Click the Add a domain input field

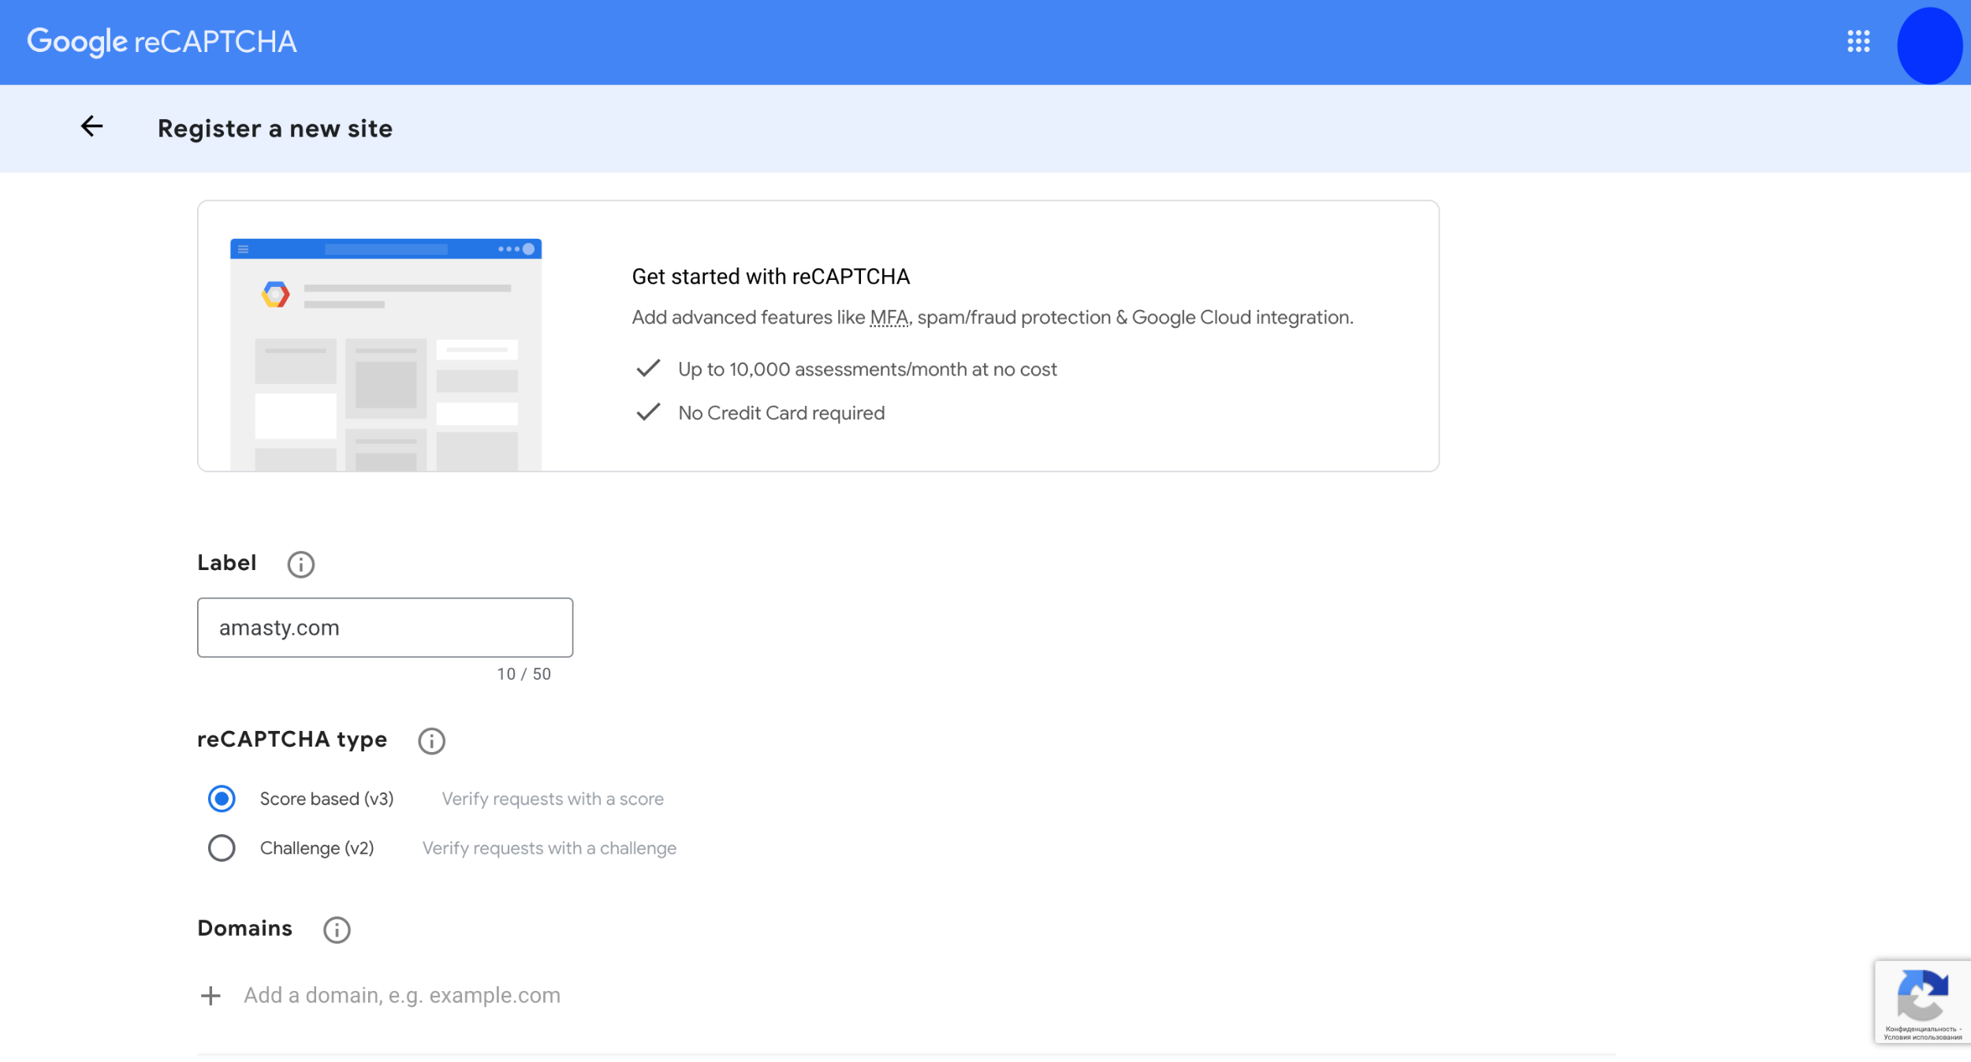click(x=401, y=995)
